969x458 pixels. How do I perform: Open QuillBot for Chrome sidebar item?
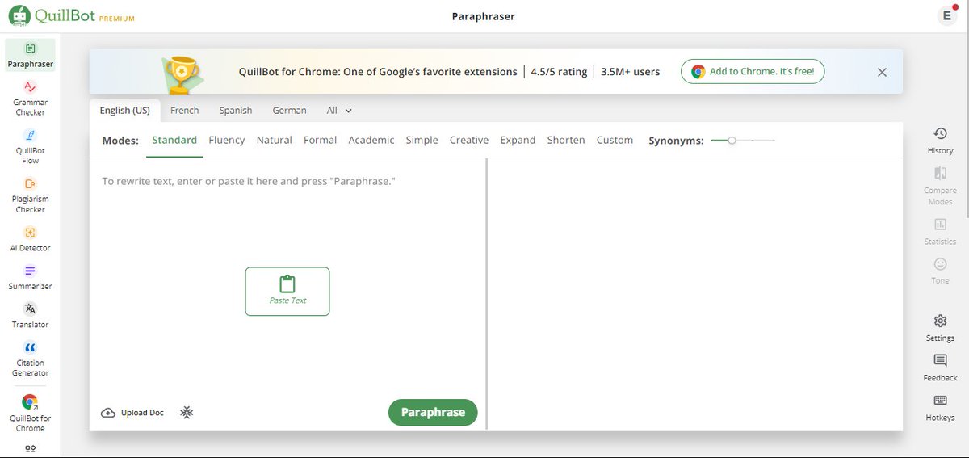click(30, 414)
